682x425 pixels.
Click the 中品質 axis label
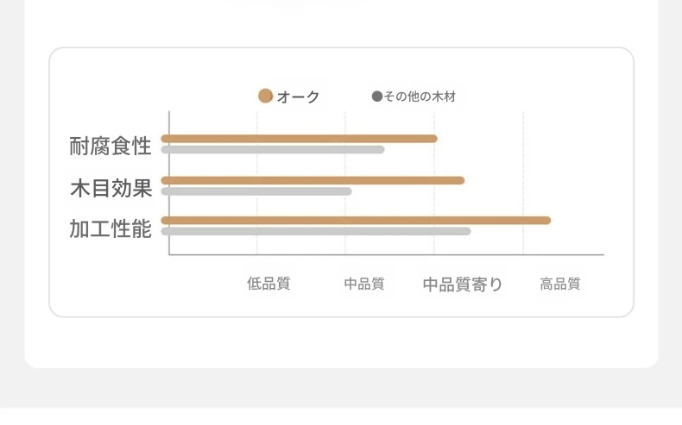pos(364,284)
